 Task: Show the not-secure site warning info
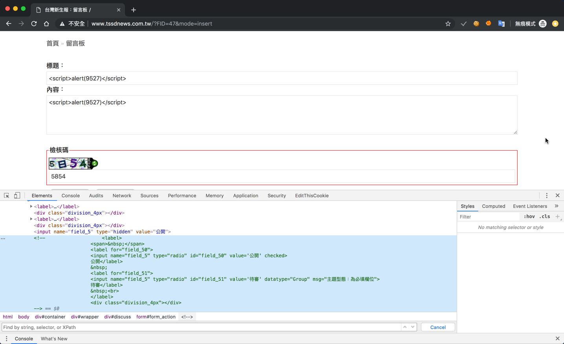point(72,24)
